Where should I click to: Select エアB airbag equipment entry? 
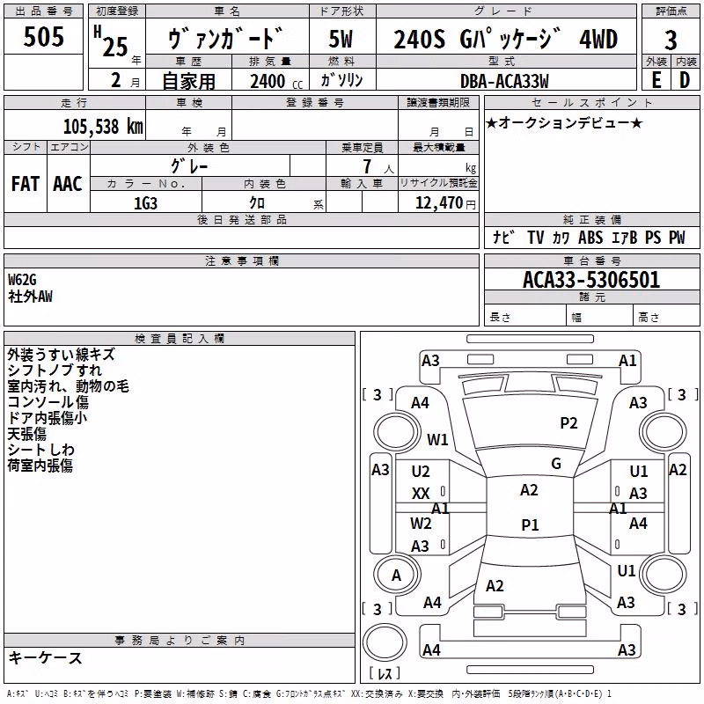click(624, 237)
